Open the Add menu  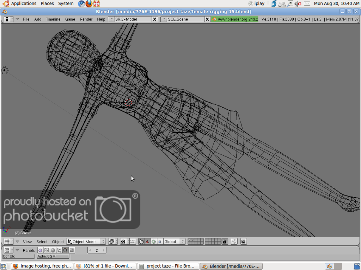pyautogui.click(x=38, y=19)
